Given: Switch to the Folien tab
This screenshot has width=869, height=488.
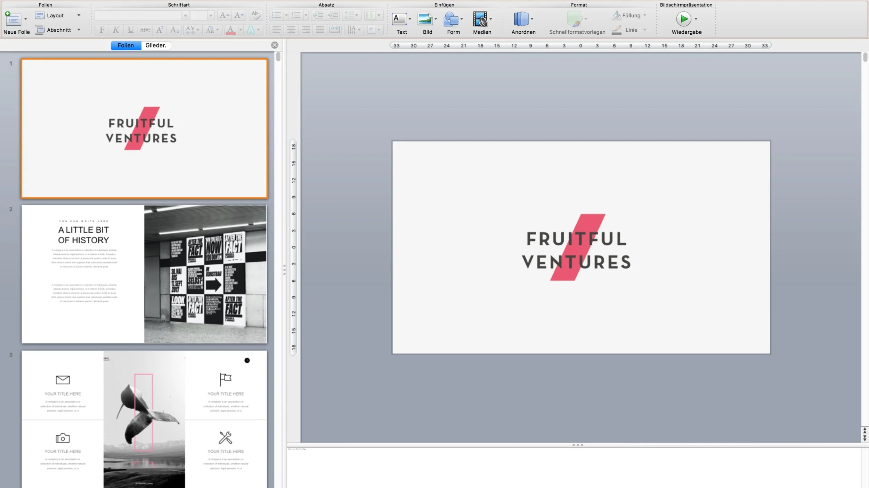Looking at the screenshot, I should (x=126, y=45).
